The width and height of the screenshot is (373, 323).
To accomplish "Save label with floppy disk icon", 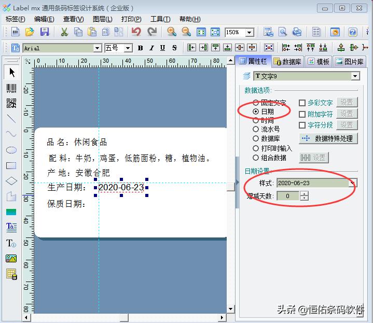I will [x=45, y=32].
